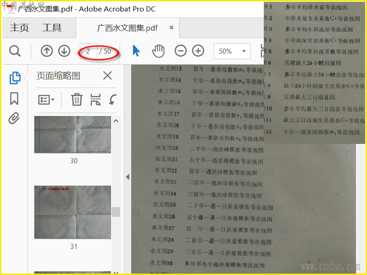Viewport: 367px width, 275px height.
Task: Click thumbnail label number 30
Action: (x=74, y=161)
